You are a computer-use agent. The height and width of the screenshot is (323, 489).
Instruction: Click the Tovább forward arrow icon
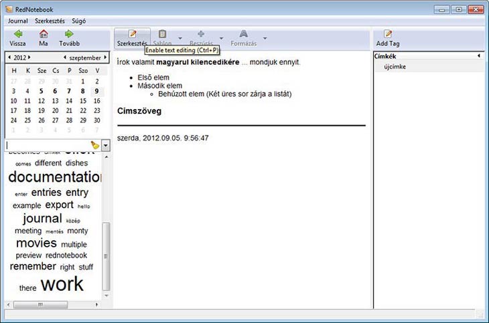[69, 34]
